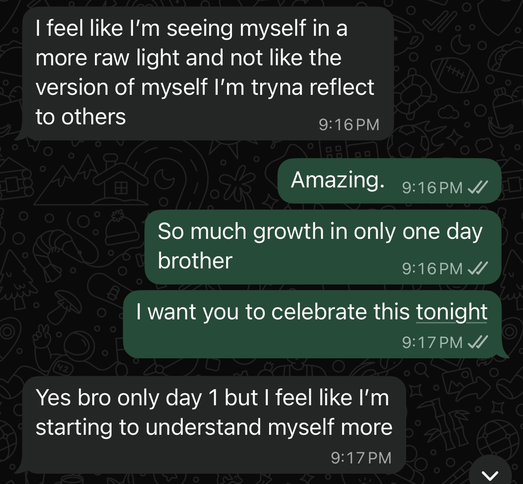Tap double checkmarks on 'So much growth' message

tap(478, 268)
